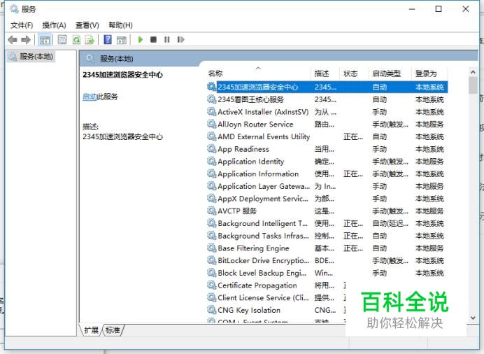Select AMD External Events Utility name
The width and height of the screenshot is (484, 354).
[264, 136]
